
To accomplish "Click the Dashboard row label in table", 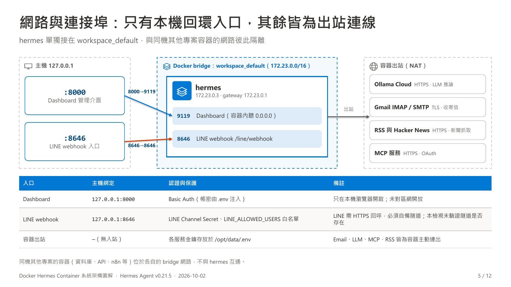I will click(x=37, y=199).
